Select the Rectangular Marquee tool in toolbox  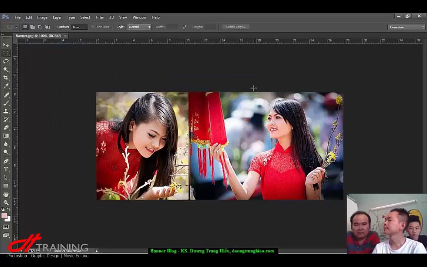click(6, 53)
